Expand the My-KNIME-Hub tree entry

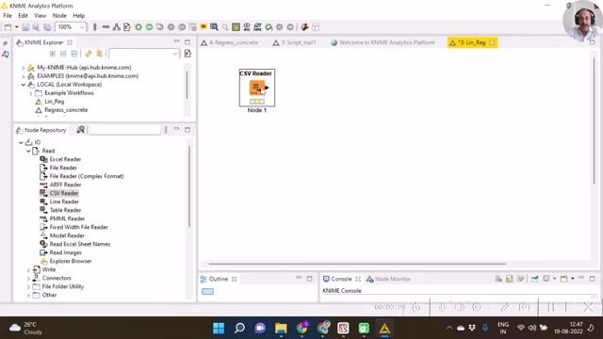click(24, 68)
